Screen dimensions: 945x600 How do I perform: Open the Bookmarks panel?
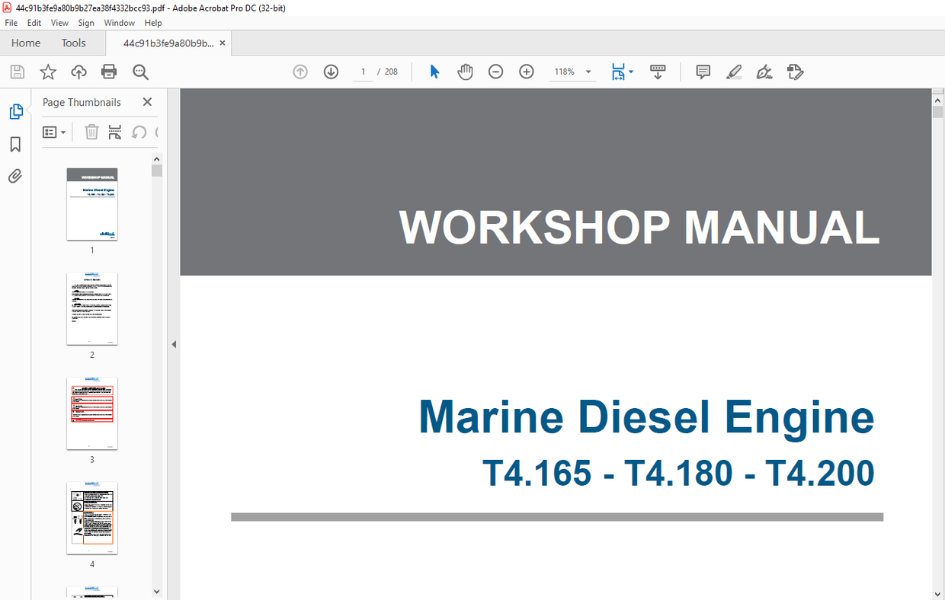coord(14,144)
